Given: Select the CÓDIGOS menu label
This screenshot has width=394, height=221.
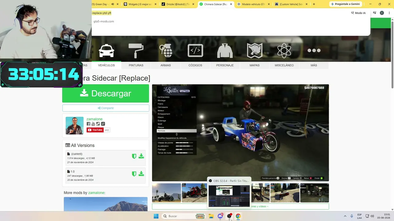Looking at the screenshot, I should pos(195,65).
